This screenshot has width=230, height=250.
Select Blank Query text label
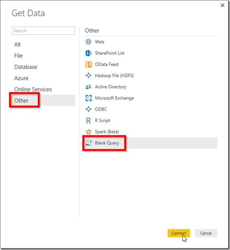pos(107,143)
